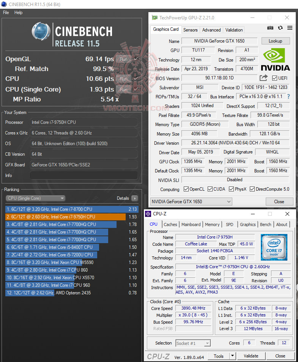The image size is (298, 362).
Task: Click the Bus Interface question mark icon
Action: [289, 96]
